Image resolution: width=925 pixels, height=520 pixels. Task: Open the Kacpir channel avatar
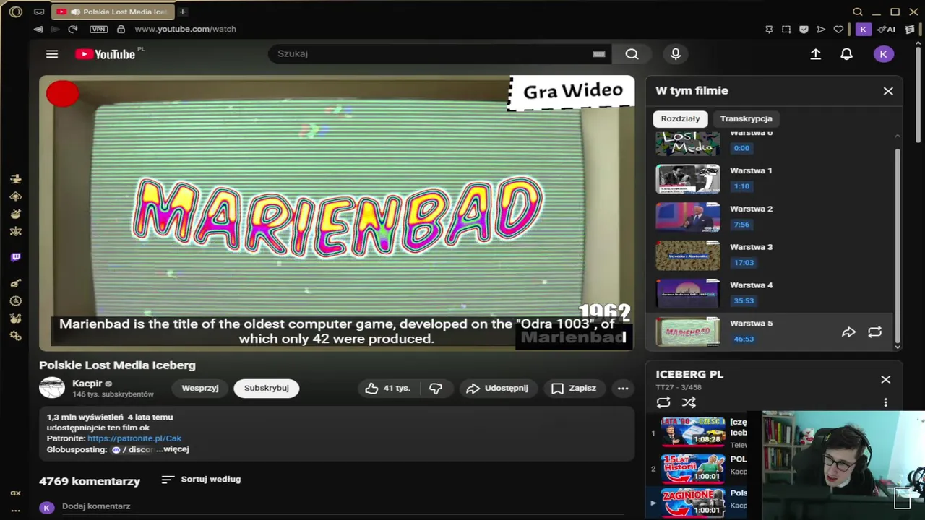(x=52, y=388)
